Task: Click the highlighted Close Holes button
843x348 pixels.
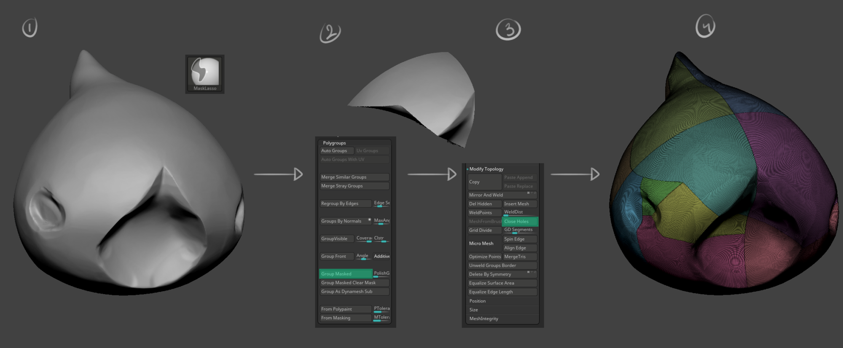Action: (520, 222)
